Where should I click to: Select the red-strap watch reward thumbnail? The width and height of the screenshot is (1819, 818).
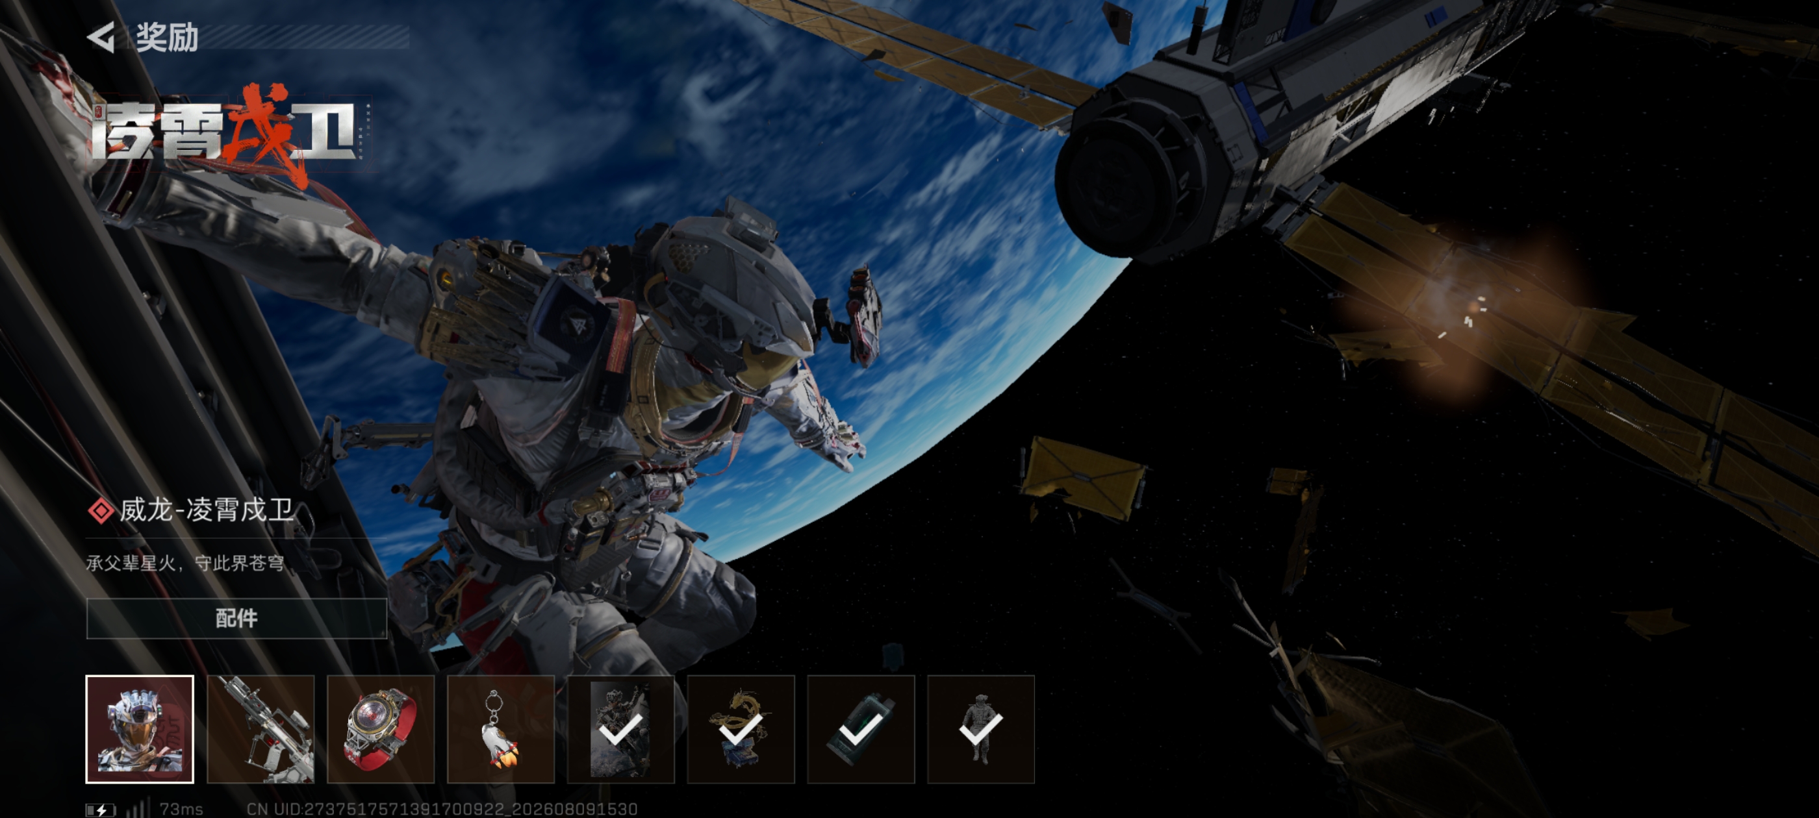tap(381, 729)
